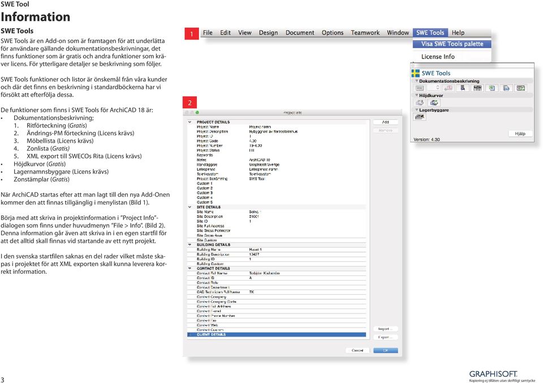Screen dimensions: 543x383
Task: Select the highlighted CLIENT DETAILS row
Action: 277,334
